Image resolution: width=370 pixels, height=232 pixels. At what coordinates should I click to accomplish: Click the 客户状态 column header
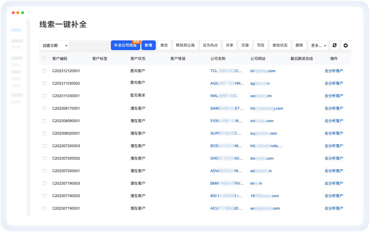coord(138,59)
